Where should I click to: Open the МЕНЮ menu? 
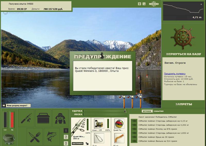pyautogui.click(x=154, y=4)
